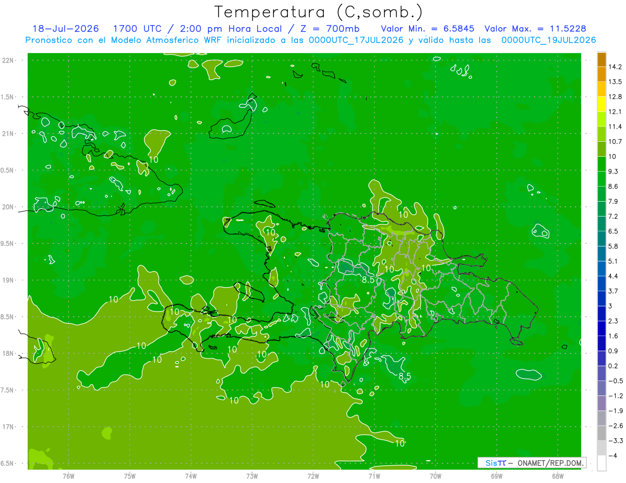Click the '11.4' legend value
The image size is (626, 483).
point(616,127)
